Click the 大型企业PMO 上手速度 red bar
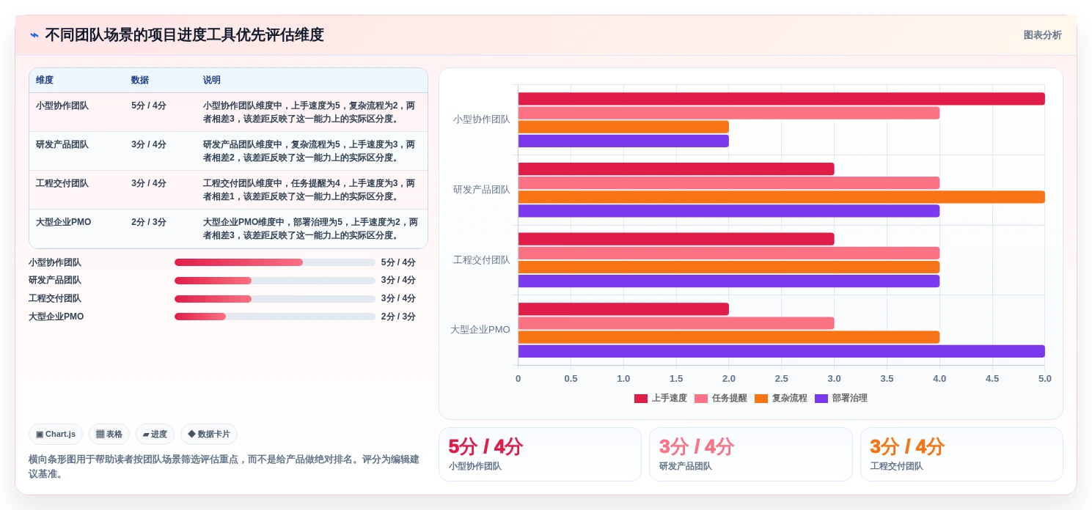Viewport: 1092px width, 510px height. pyautogui.click(x=623, y=309)
